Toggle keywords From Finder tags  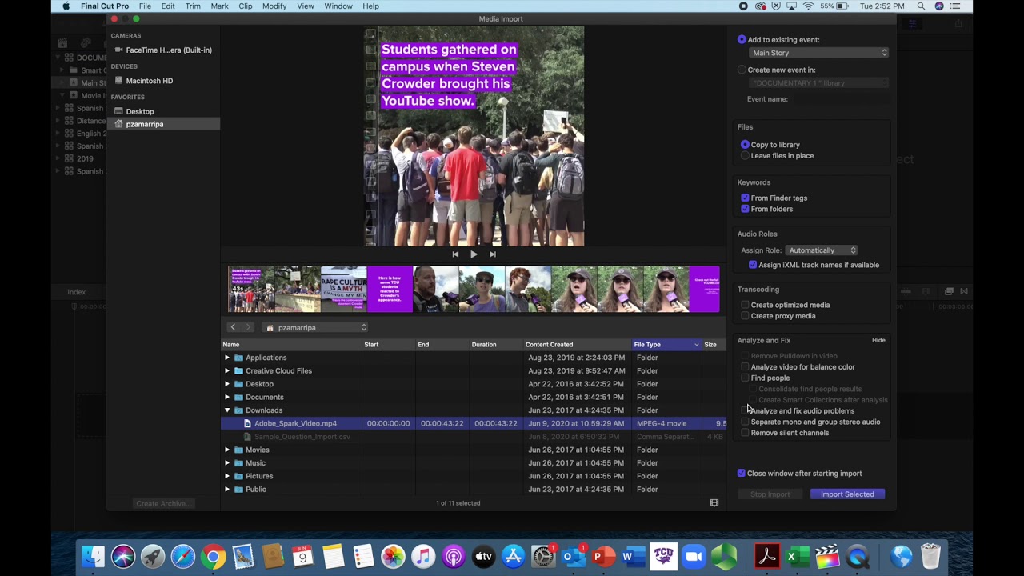(745, 198)
